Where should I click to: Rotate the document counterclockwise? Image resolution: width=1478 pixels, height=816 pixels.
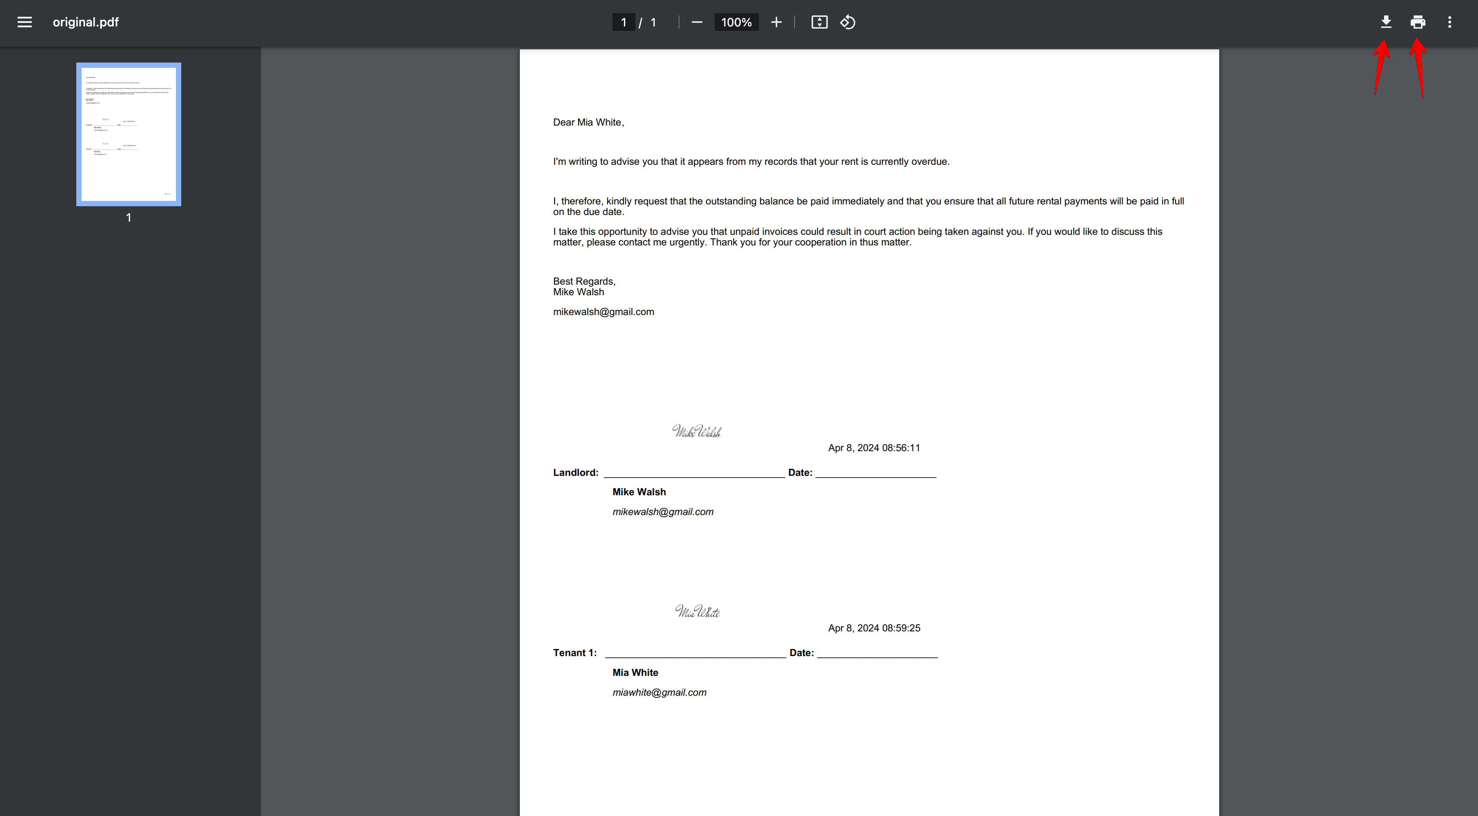[848, 22]
